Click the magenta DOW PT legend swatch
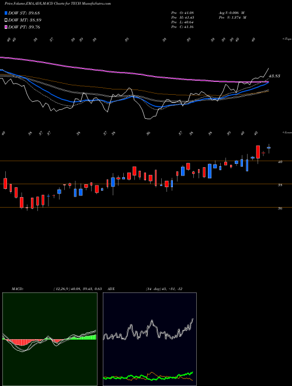This screenshot has width=292, height=386. coord(6,27)
